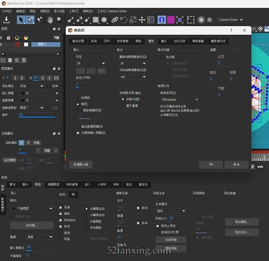Image resolution: width=269 pixels, height=261 pixels.
Task: Open the 下面图层 clip dropdown in tracking panel
Action: point(32,208)
